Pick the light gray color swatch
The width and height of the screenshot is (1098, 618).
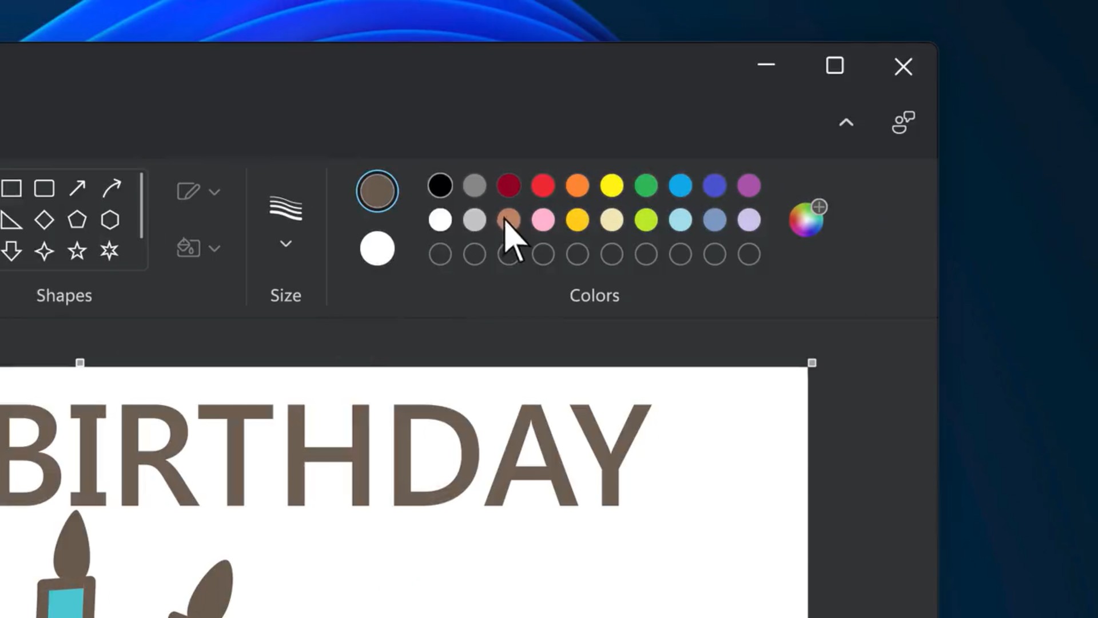click(x=475, y=220)
